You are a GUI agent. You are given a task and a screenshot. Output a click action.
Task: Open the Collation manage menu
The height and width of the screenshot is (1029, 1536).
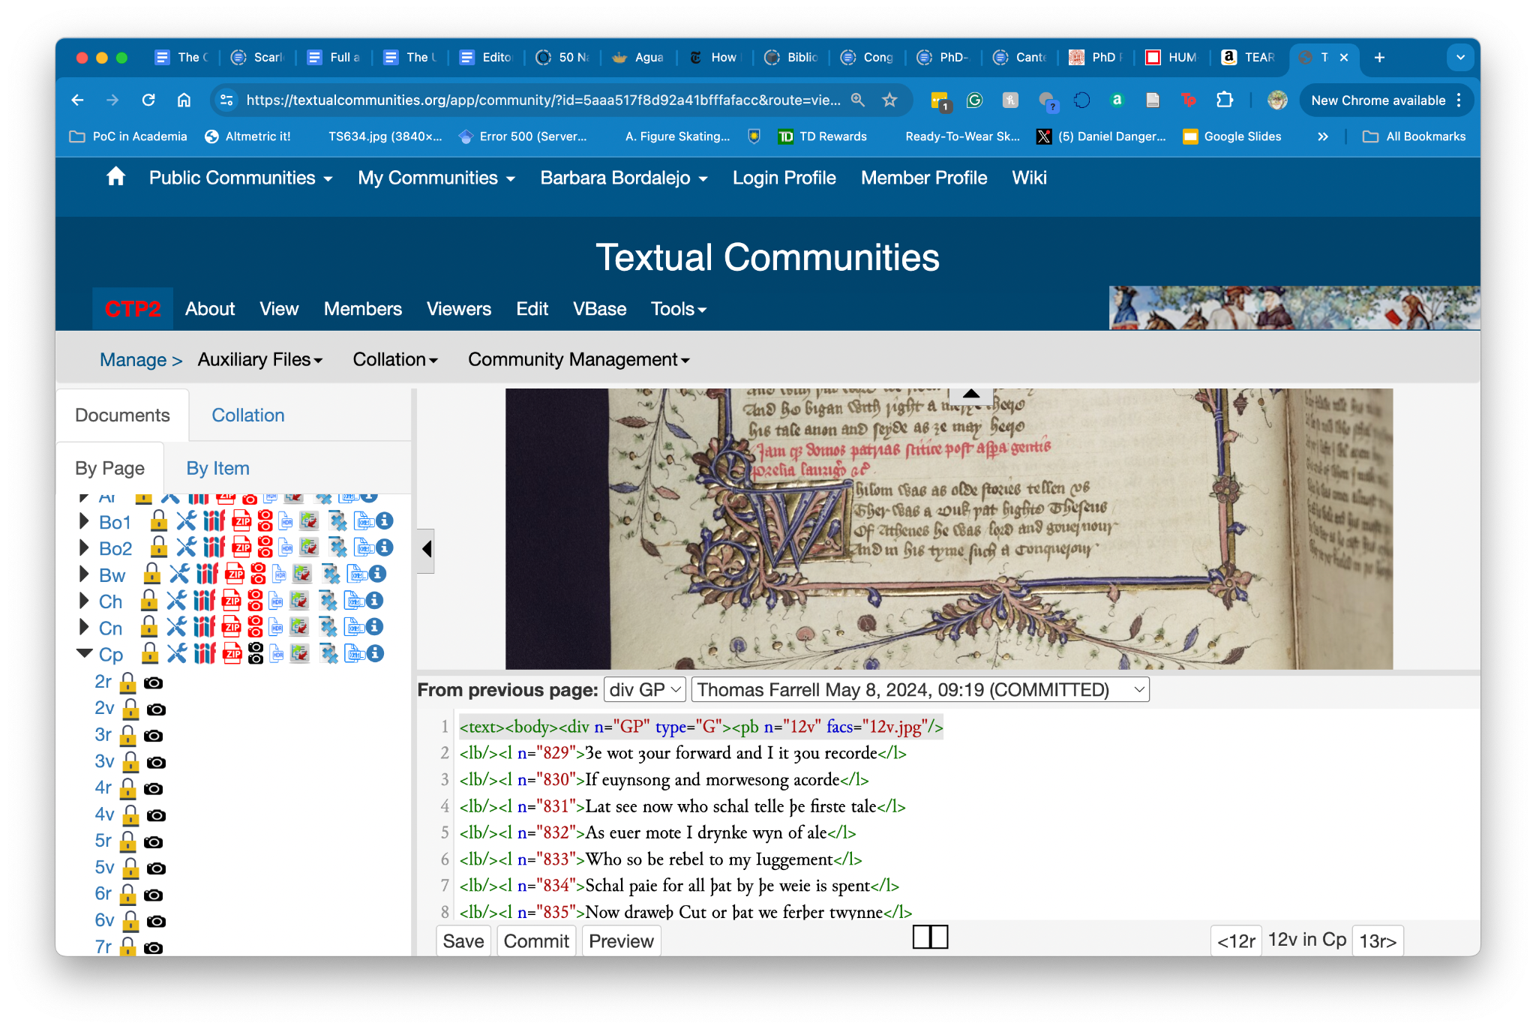click(395, 359)
